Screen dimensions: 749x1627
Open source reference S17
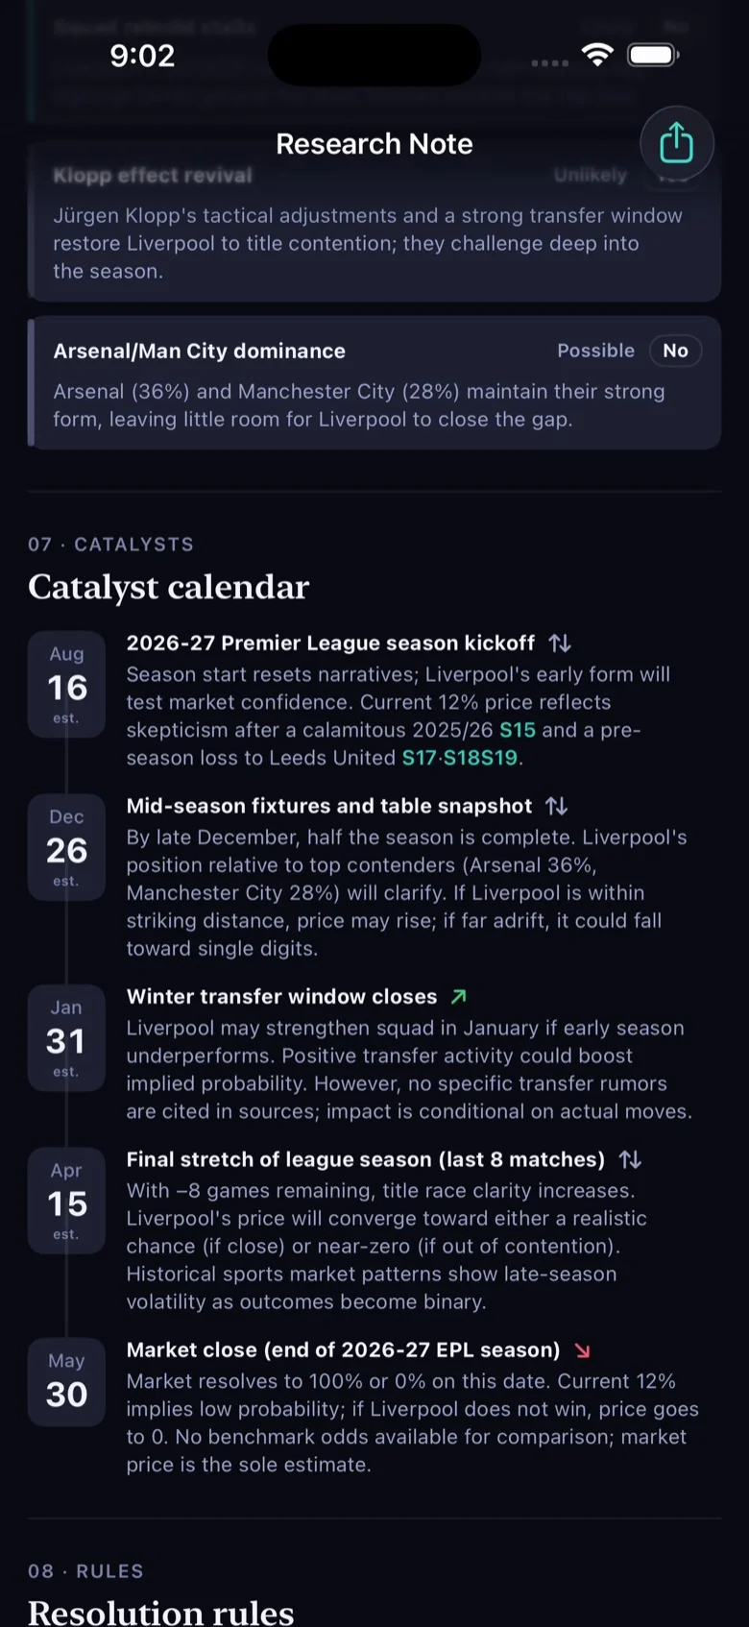tap(420, 758)
